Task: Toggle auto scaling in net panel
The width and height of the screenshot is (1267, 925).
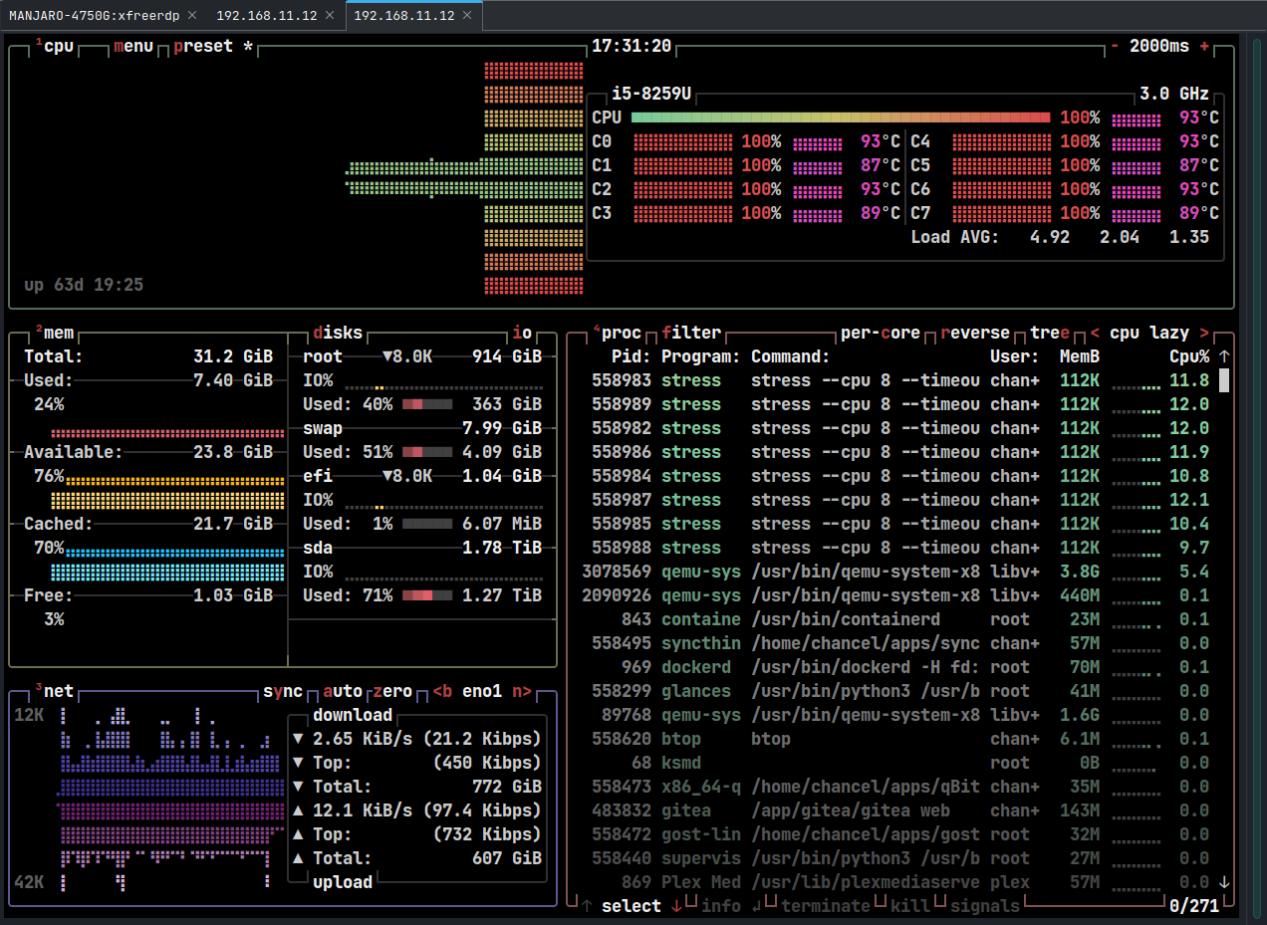Action: pos(343,691)
